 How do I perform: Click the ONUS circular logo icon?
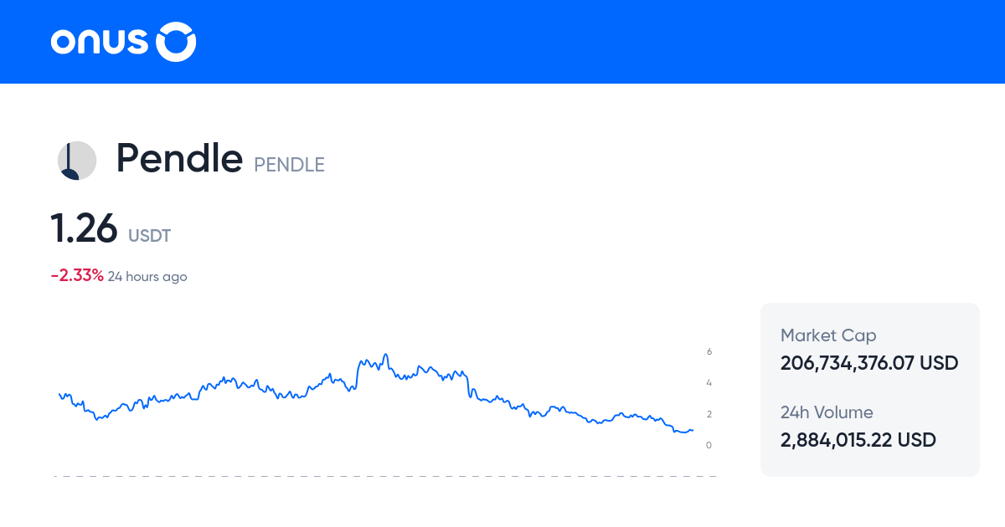pyautogui.click(x=177, y=41)
